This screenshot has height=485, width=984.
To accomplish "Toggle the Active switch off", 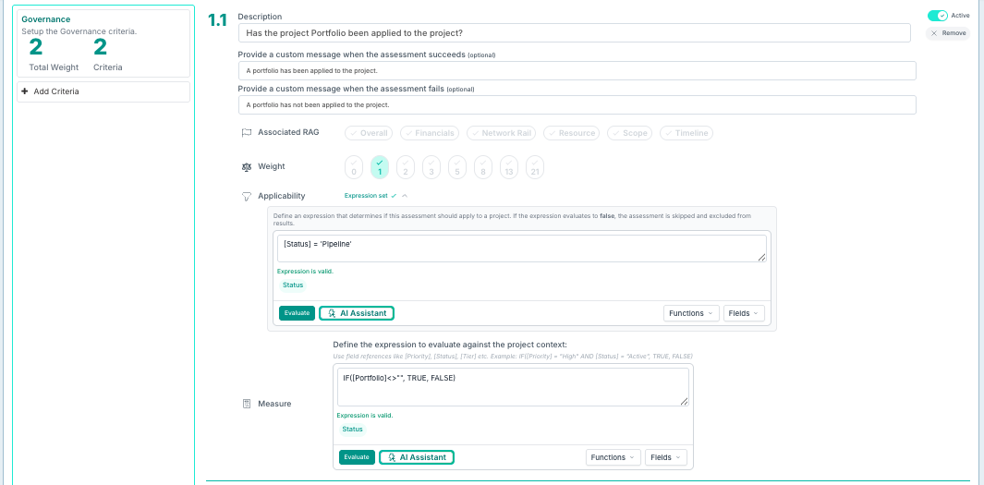I will coord(937,16).
